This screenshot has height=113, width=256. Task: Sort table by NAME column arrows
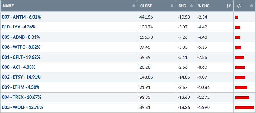click(x=134, y=6)
